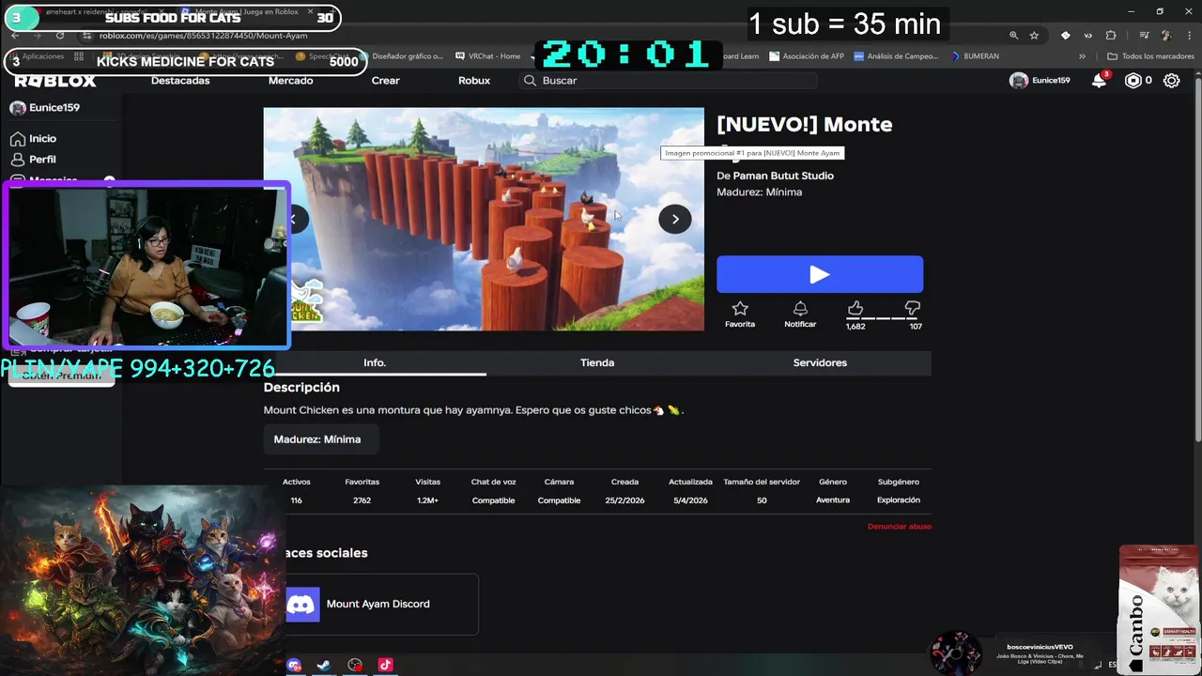Open the BUMERAN bookmark
Viewport: 1202px width, 676px height.
(975, 56)
